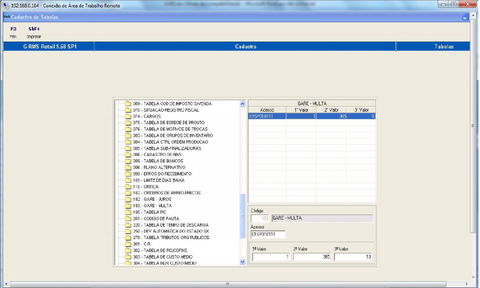Click remote window horizontal scrollbar right arrow
This screenshot has height=288, width=480.
pos(466,284)
